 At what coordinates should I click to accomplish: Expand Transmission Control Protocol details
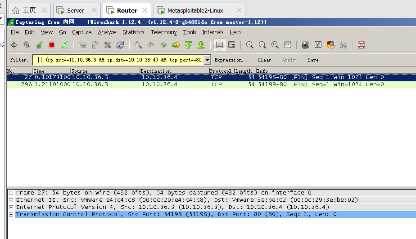pos(11,214)
